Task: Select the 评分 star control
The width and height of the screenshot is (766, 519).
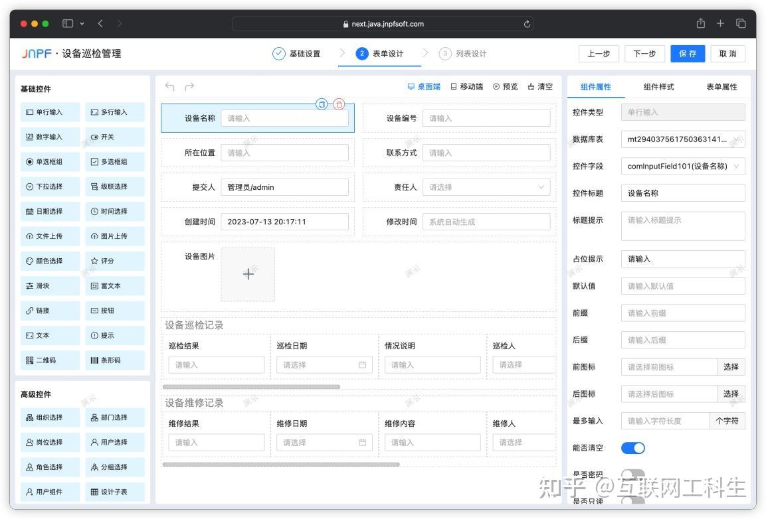Action: click(x=115, y=261)
